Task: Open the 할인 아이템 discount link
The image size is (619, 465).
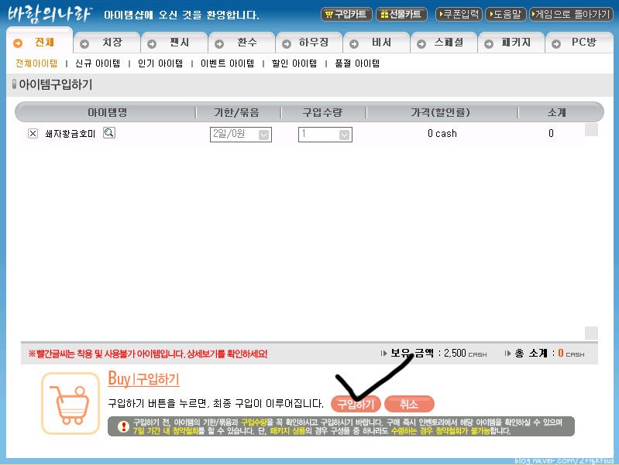Action: [294, 63]
